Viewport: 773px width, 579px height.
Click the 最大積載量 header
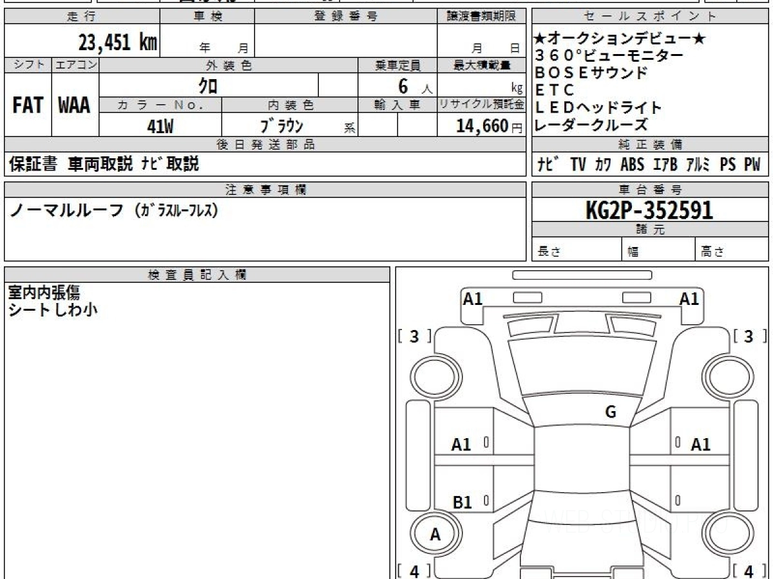click(x=481, y=65)
